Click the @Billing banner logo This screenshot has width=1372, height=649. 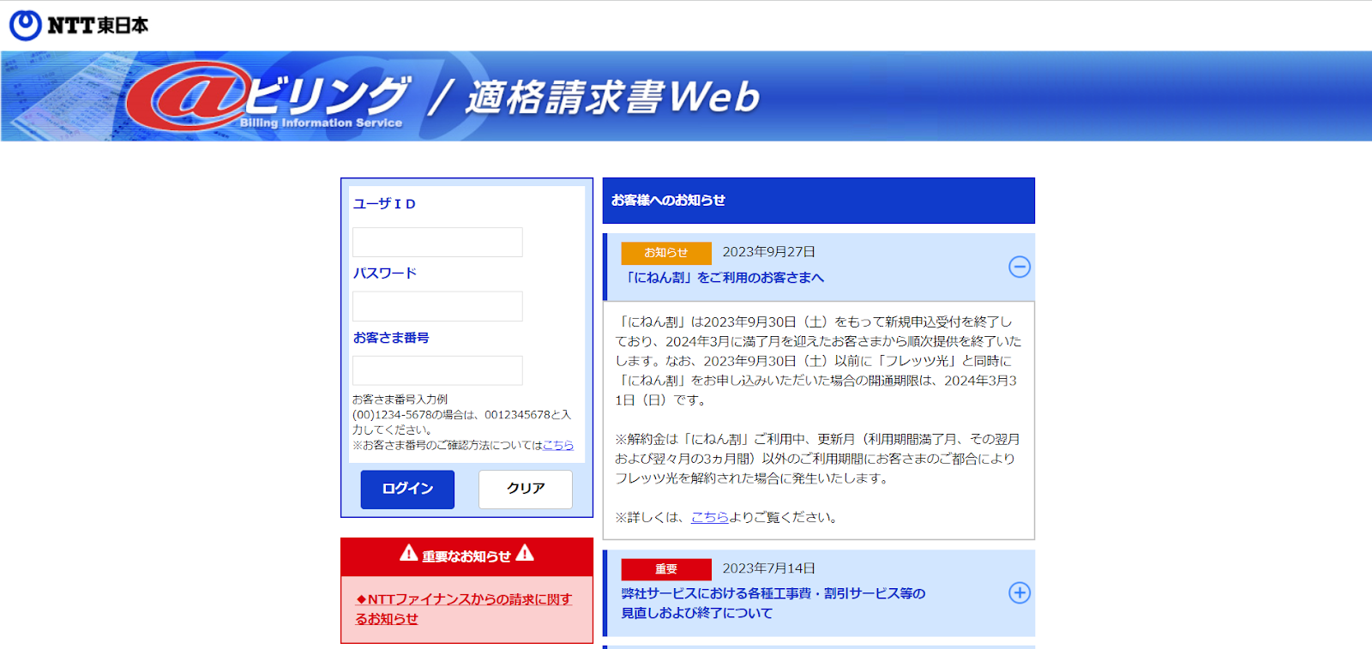coord(268,96)
